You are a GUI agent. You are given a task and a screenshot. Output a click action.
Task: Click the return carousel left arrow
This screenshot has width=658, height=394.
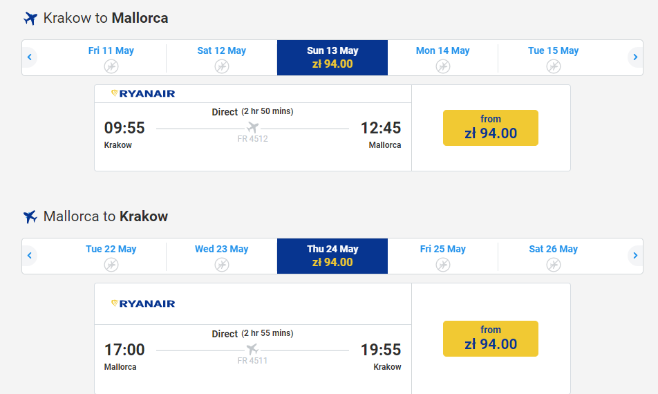[x=29, y=256]
